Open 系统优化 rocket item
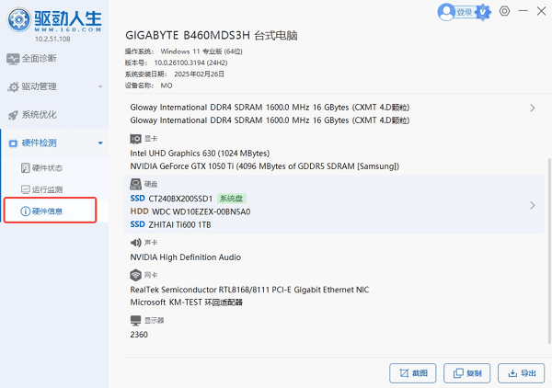This screenshot has height=388, width=552. click(13, 115)
